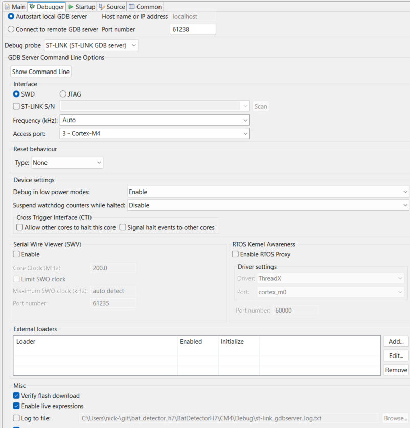Expand the Frequency (kHz) dropdown

[x=155, y=120]
